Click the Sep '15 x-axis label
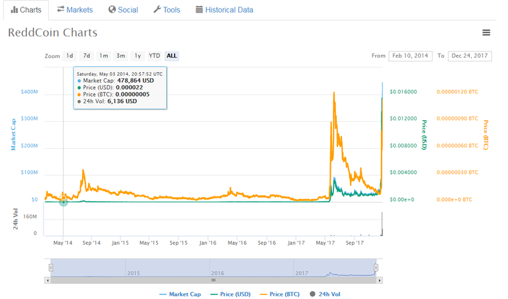Image resolution: width=508 pixels, height=299 pixels. [x=179, y=243]
